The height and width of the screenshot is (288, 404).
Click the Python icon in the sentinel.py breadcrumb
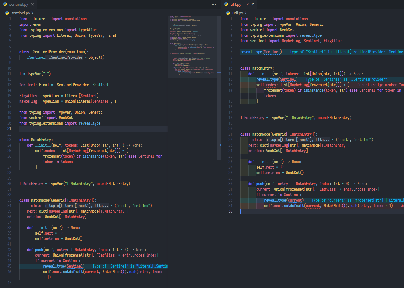coord(7,13)
